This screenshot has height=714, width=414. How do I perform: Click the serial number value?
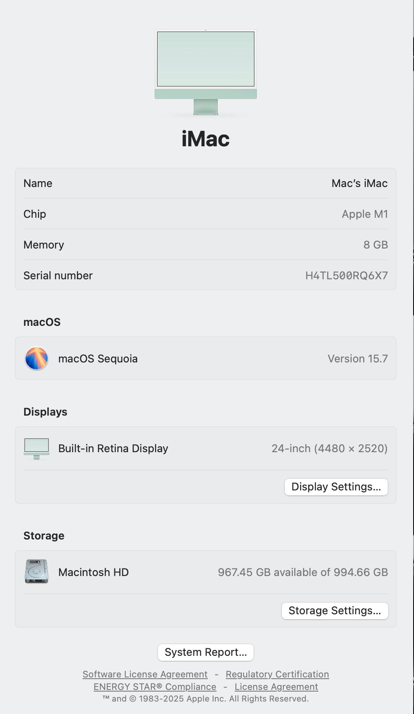pyautogui.click(x=346, y=276)
